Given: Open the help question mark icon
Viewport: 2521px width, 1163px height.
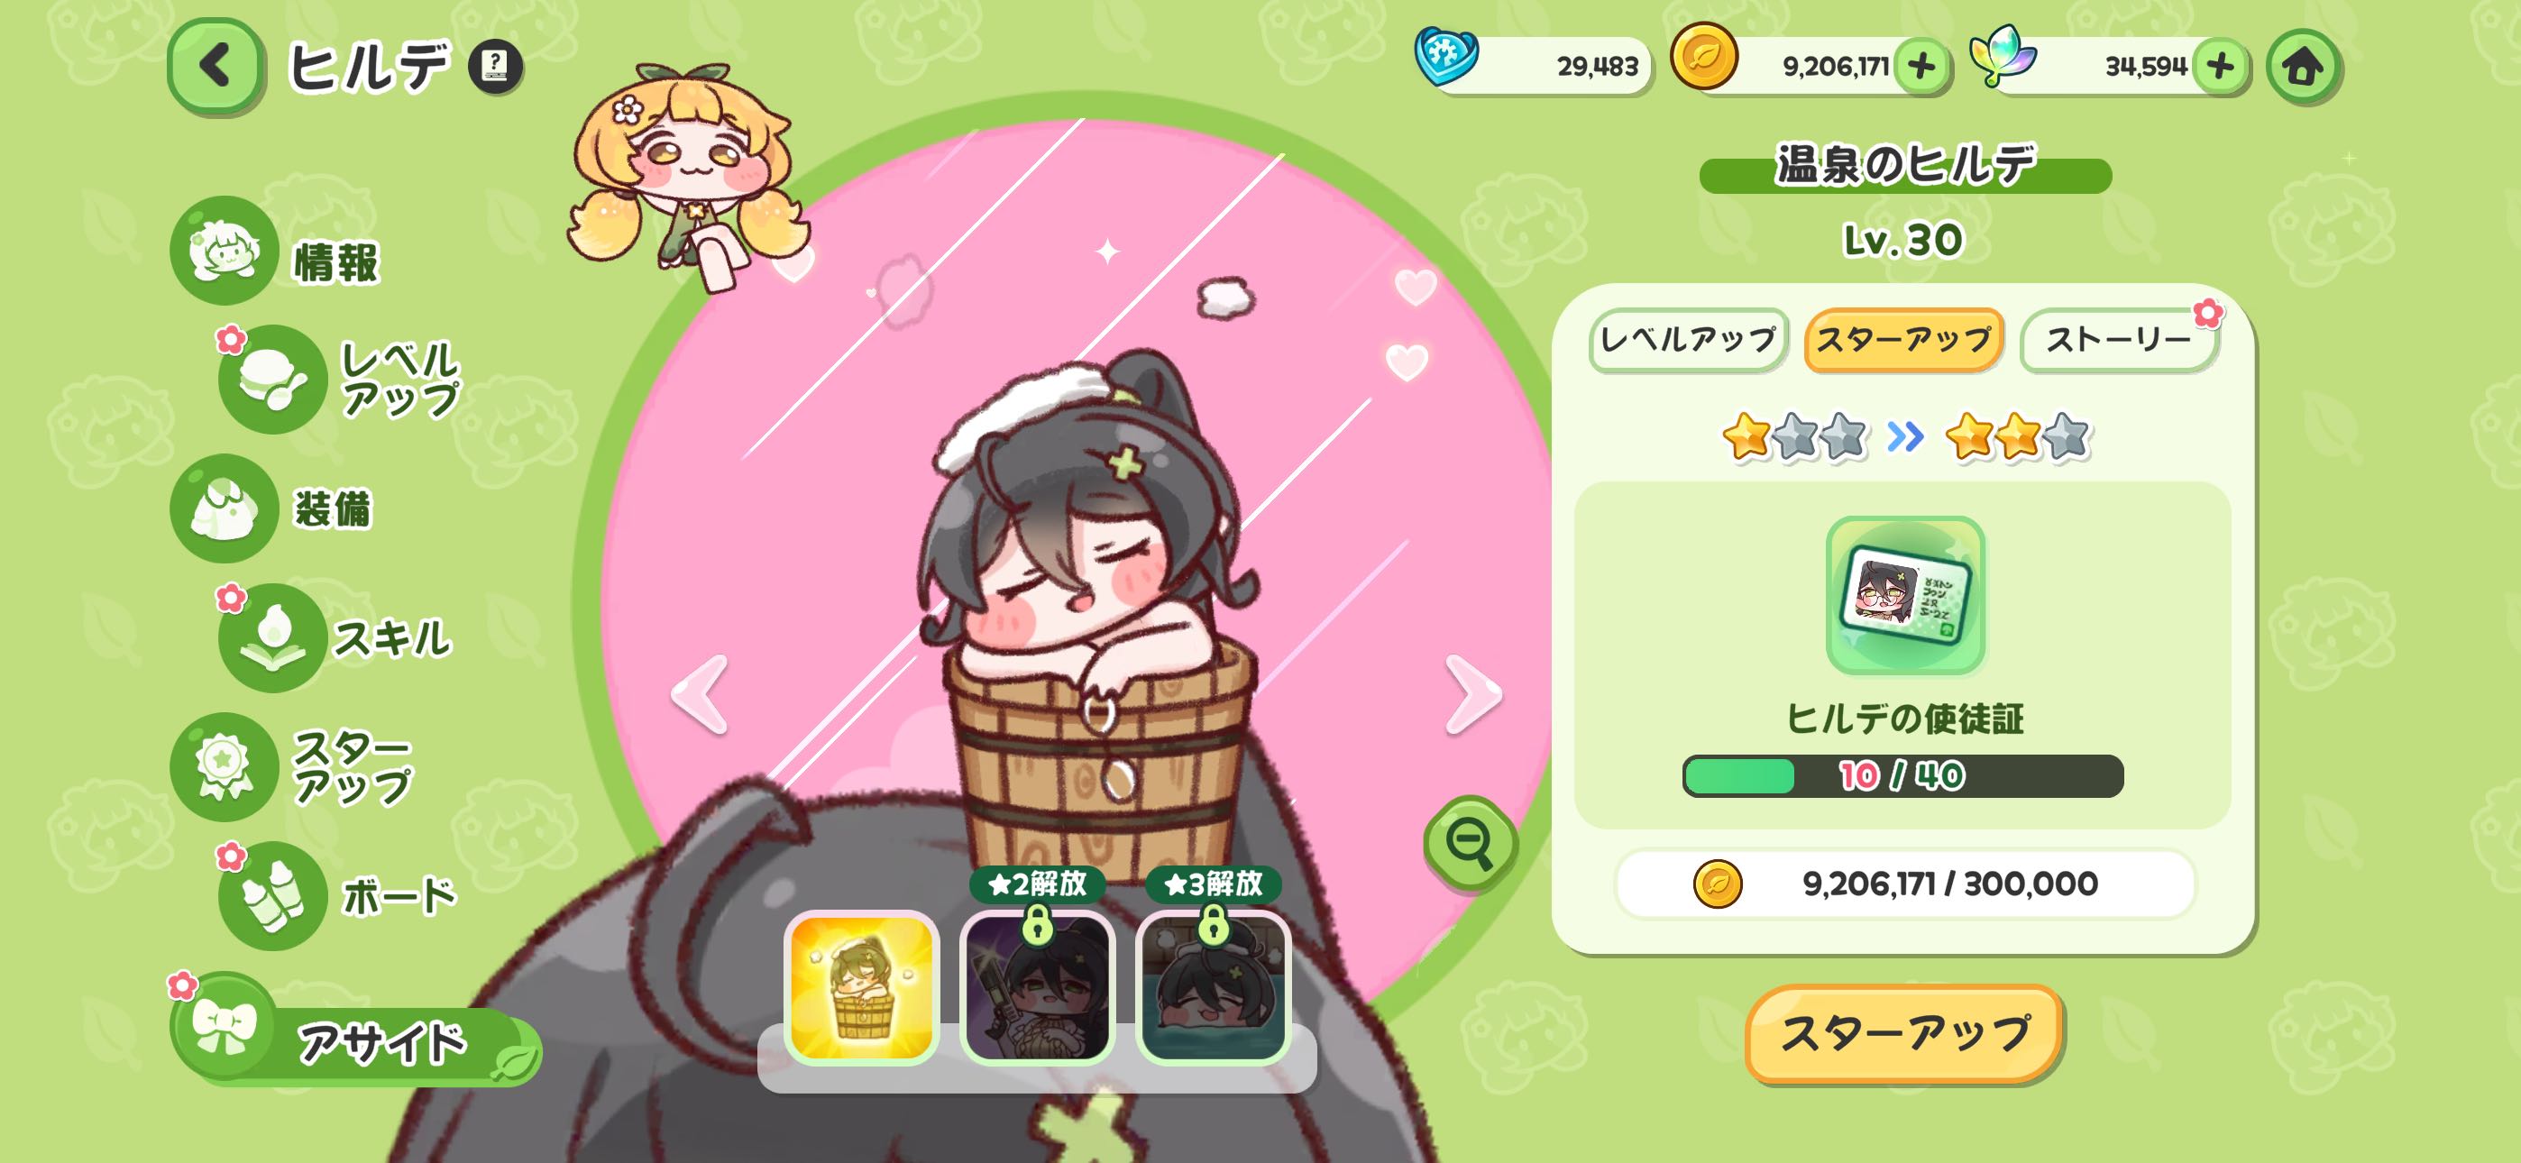Looking at the screenshot, I should tap(495, 67).
